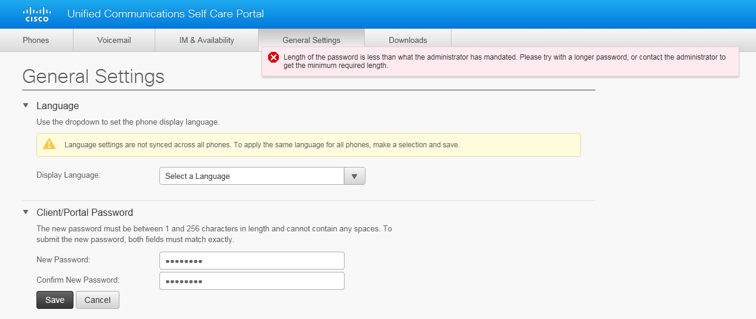This screenshot has width=756, height=319.
Task: Click the 'Use the dropdown' instruction text
Action: coord(128,122)
